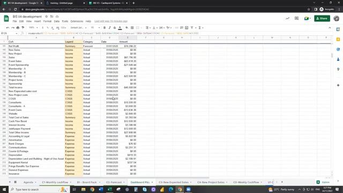This screenshot has height=193, width=343.
Task: Open the text wrapping dropdown
Action: (162, 28)
